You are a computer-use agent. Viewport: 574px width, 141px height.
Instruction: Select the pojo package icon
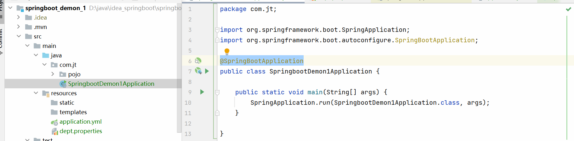[x=63, y=74]
